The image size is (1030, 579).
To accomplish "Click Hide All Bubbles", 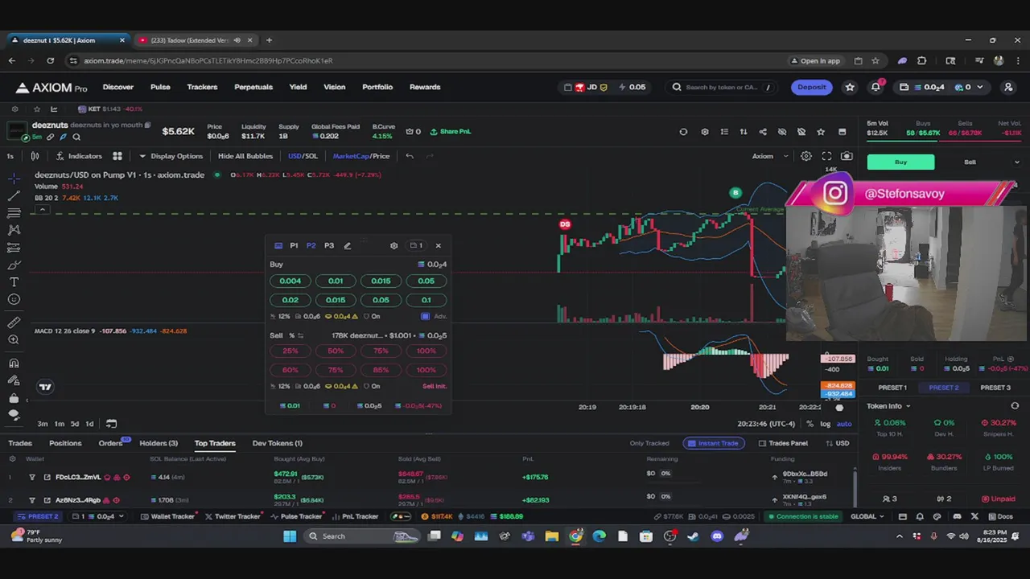I will [x=245, y=156].
